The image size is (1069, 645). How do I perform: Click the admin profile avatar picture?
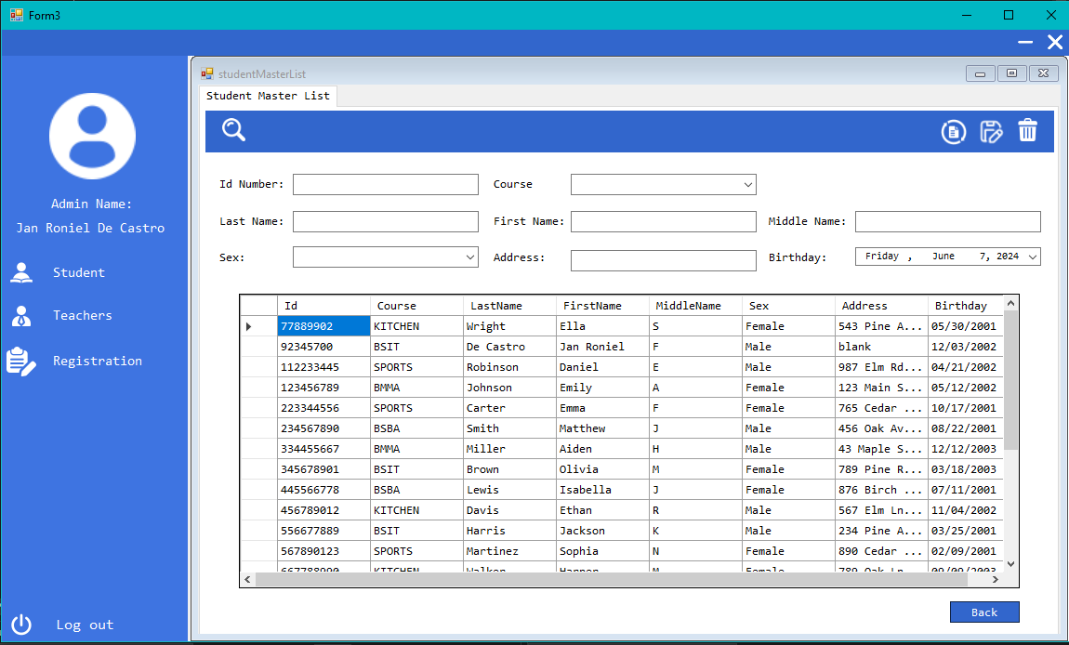point(92,136)
